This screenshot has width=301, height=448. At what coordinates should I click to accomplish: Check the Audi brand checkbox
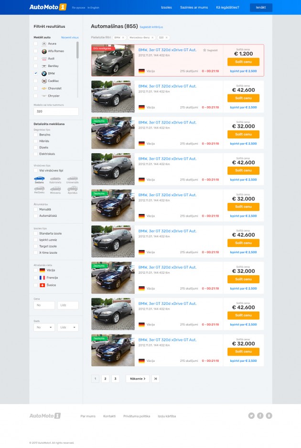pyautogui.click(x=36, y=58)
